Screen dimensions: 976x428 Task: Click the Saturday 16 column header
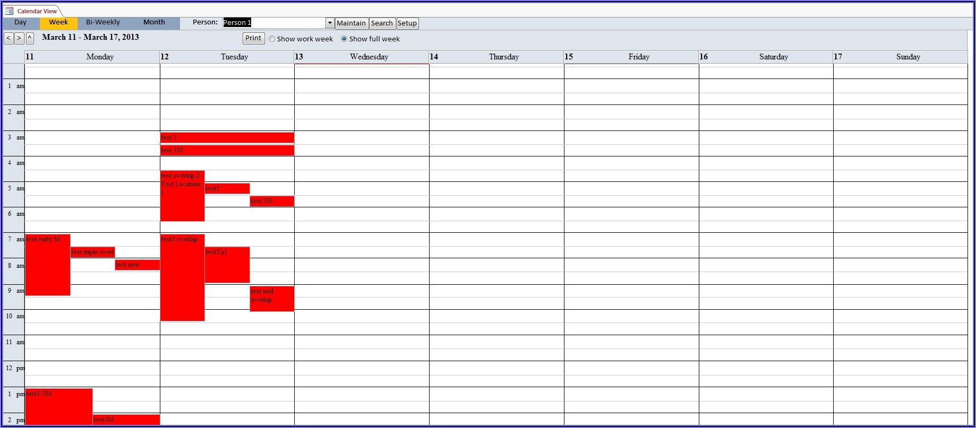766,57
